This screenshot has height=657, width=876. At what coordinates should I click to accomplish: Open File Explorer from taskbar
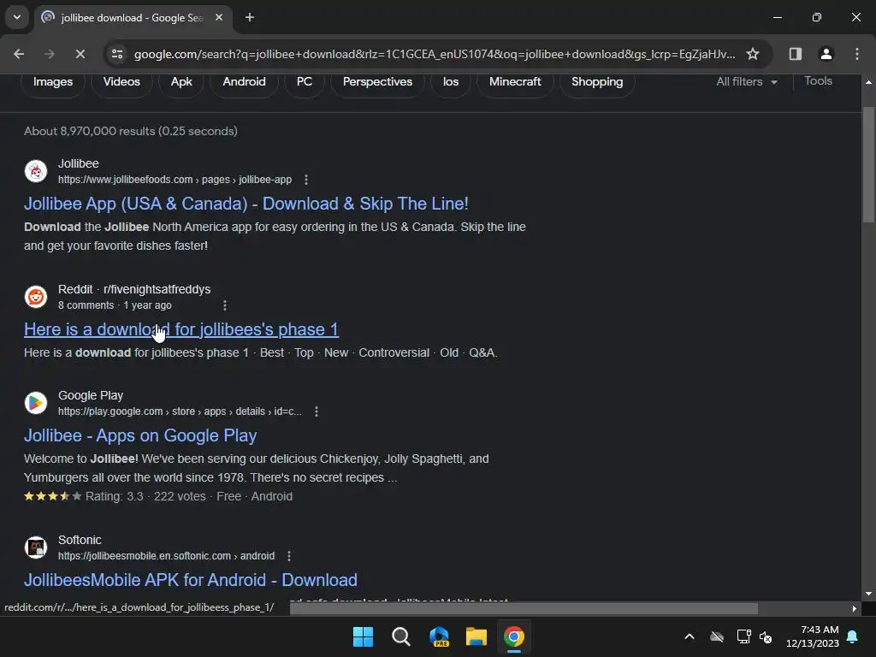[x=476, y=636]
